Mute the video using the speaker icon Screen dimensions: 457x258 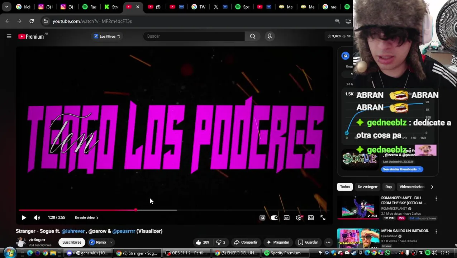tap(37, 218)
